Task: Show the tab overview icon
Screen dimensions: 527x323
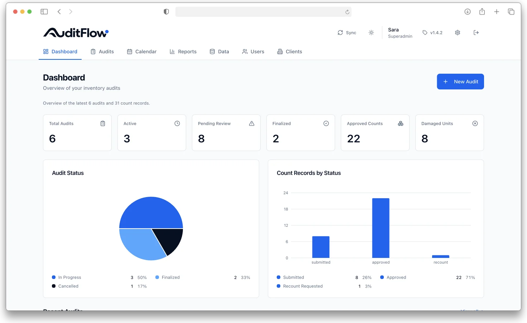Action: coord(511,12)
